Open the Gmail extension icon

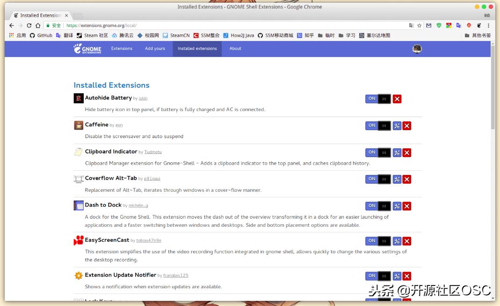click(x=428, y=26)
